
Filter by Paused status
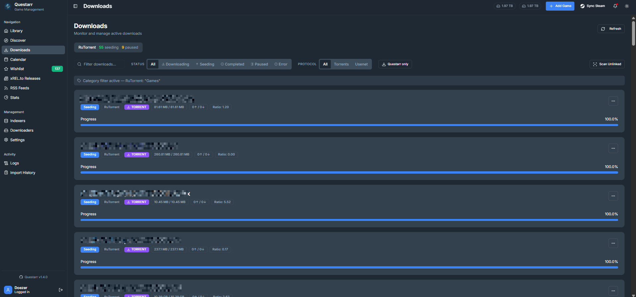pyautogui.click(x=259, y=64)
